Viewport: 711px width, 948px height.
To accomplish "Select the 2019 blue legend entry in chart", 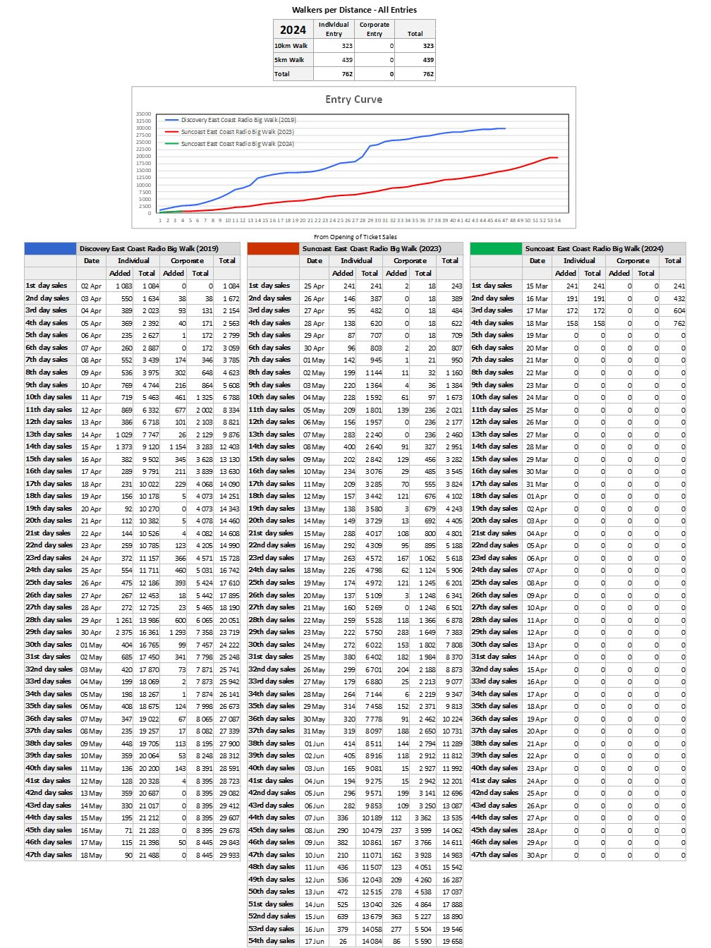I will 238,120.
